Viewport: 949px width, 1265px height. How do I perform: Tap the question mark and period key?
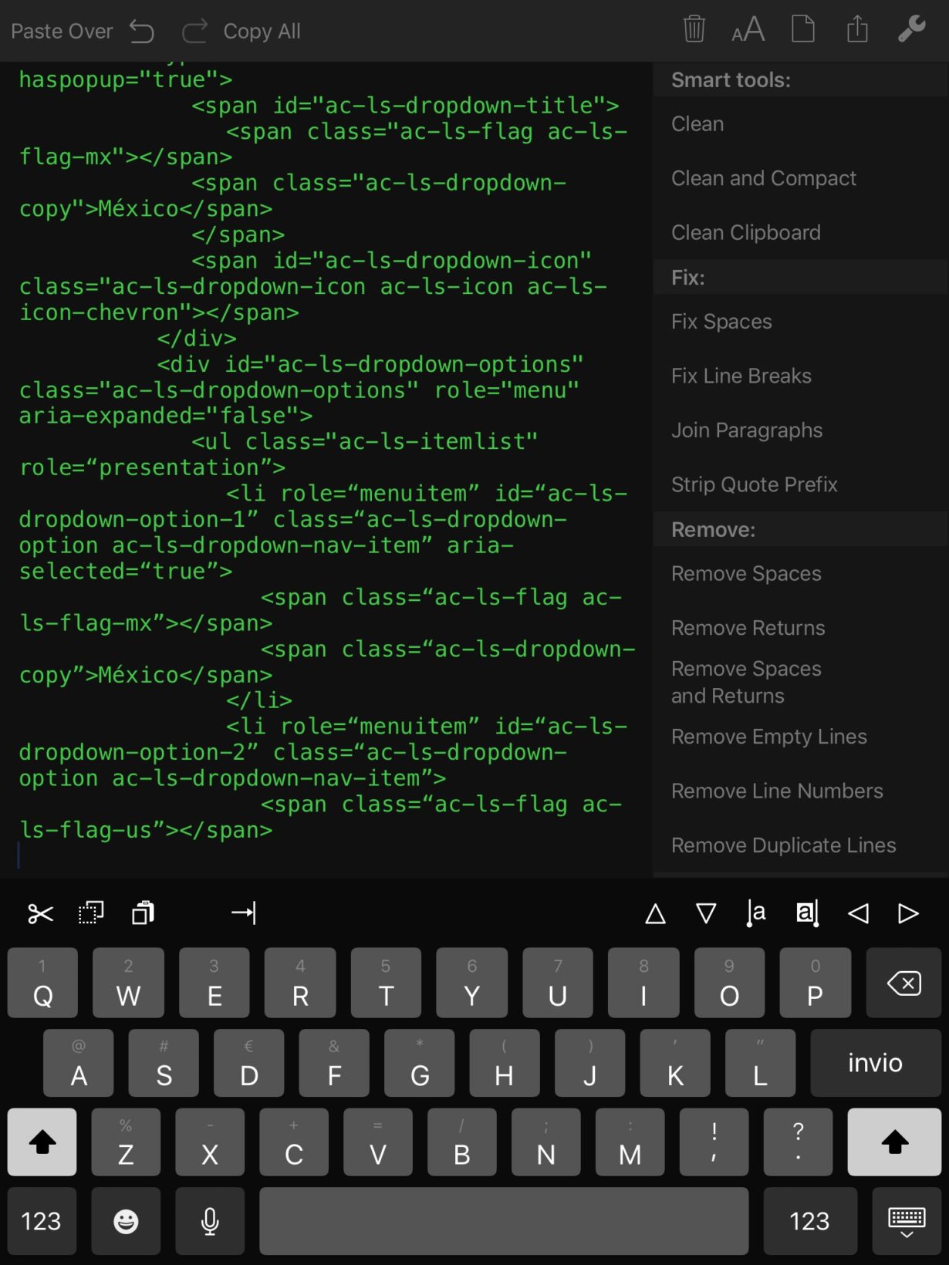tap(799, 1142)
